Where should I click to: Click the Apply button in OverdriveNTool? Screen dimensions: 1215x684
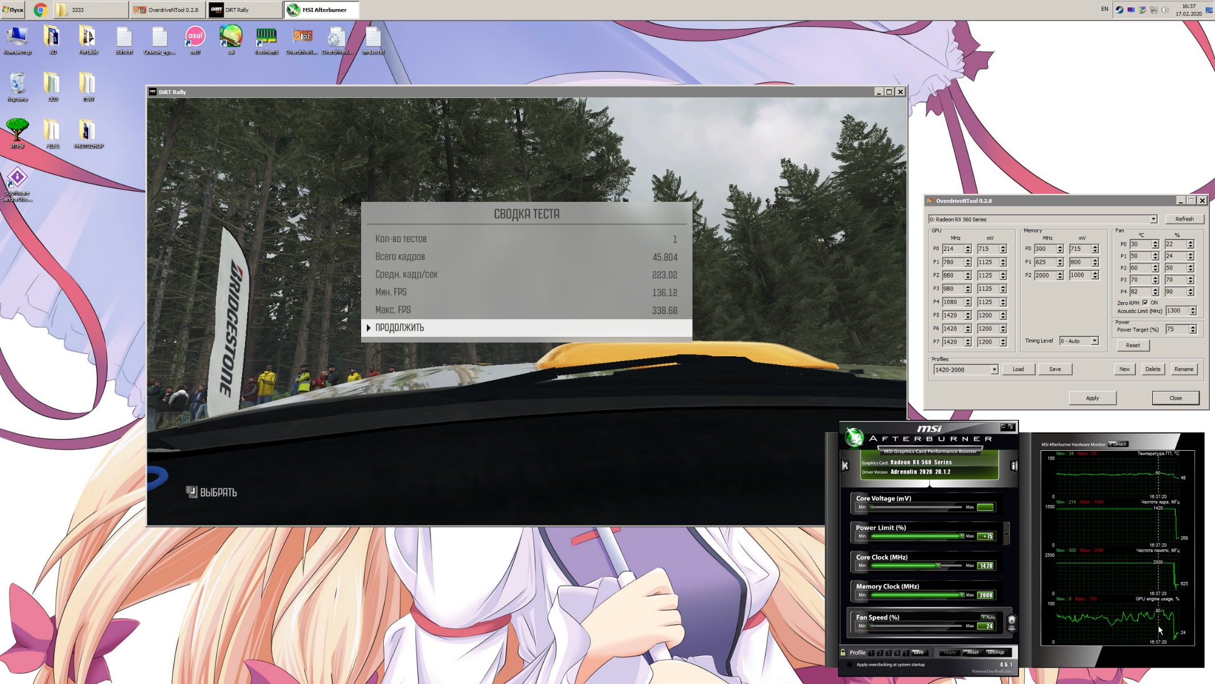[x=1092, y=398]
